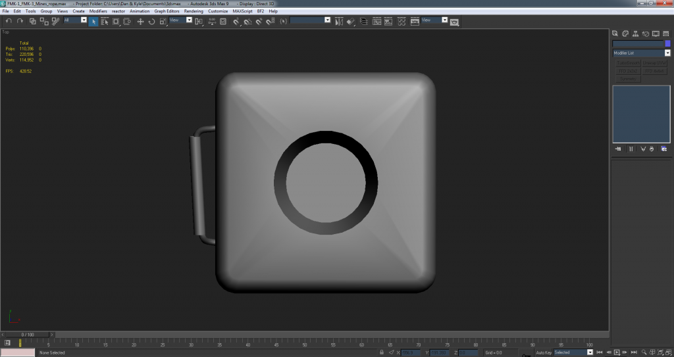The image size is (674, 357).
Task: Open the Graph Editors menu
Action: pyautogui.click(x=167, y=11)
